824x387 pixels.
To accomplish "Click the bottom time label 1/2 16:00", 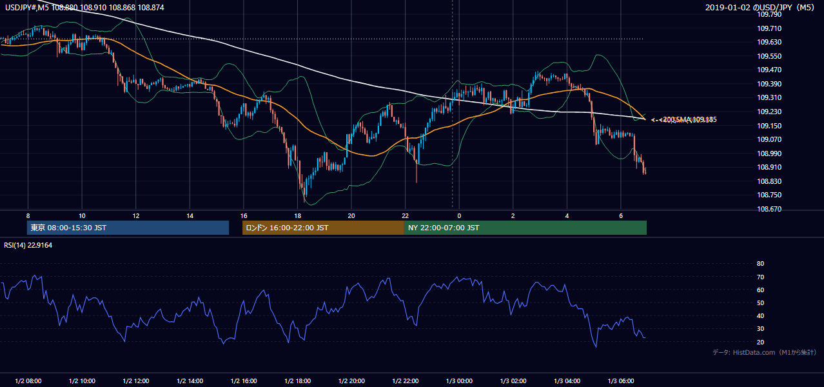I will 244,381.
